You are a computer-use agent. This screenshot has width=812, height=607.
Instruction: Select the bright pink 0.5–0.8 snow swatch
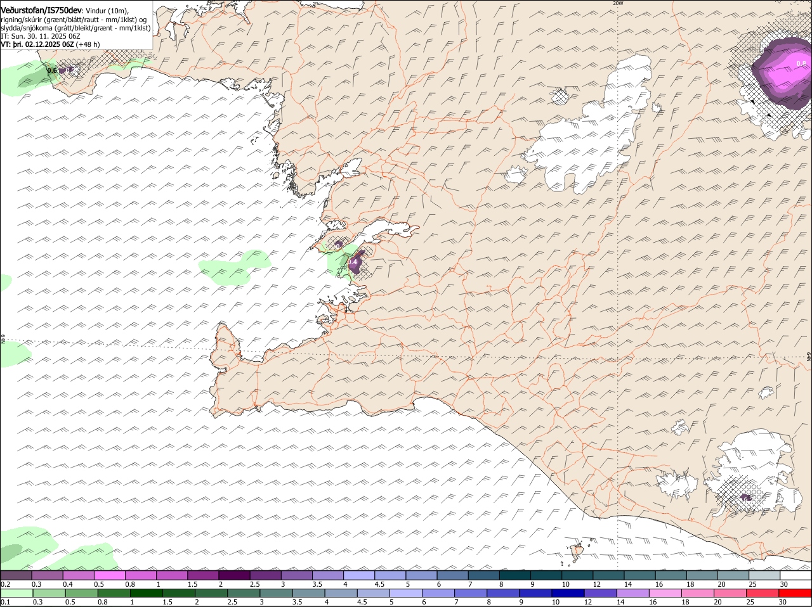[x=109, y=575]
